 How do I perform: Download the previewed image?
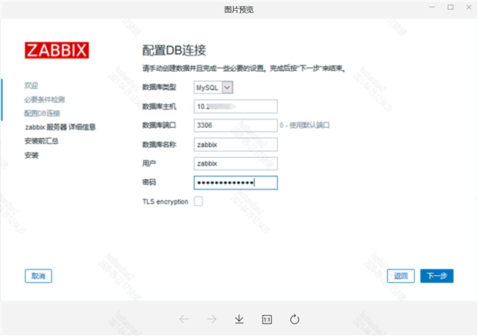coord(239,319)
